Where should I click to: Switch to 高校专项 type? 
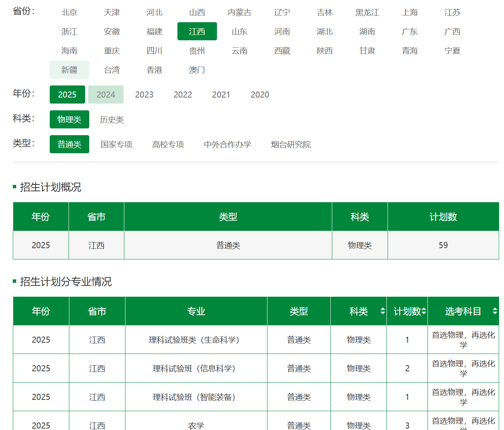[168, 145]
